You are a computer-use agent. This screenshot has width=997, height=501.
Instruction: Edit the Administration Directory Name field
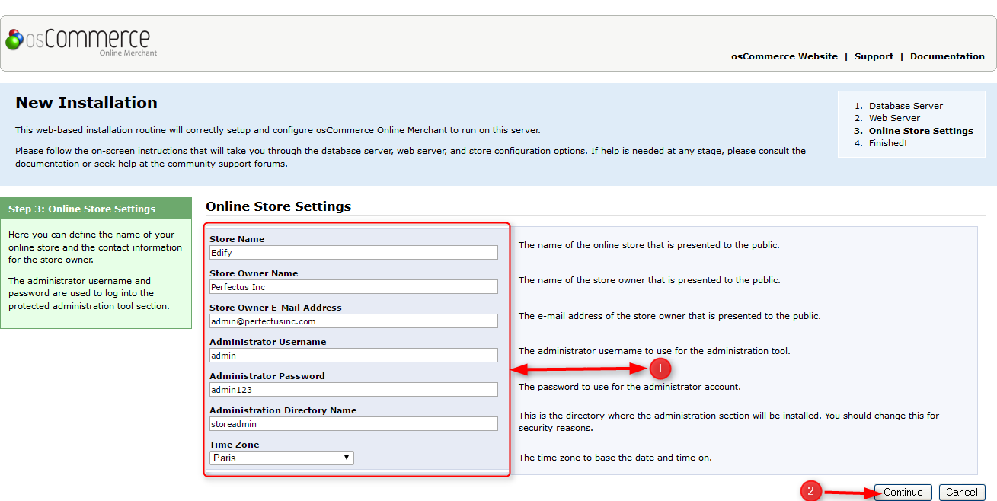point(353,423)
